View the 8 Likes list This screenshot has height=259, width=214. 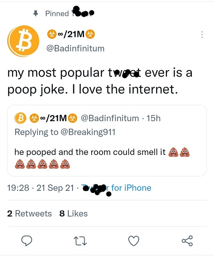(x=73, y=213)
